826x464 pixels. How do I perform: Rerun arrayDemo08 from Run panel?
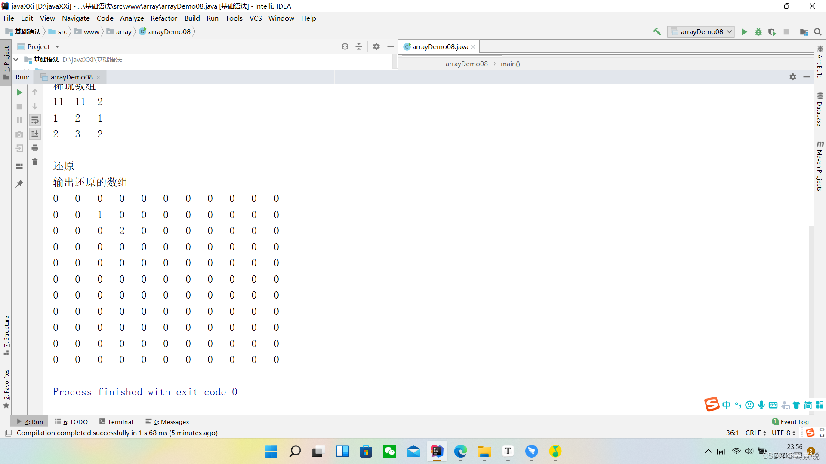19,92
